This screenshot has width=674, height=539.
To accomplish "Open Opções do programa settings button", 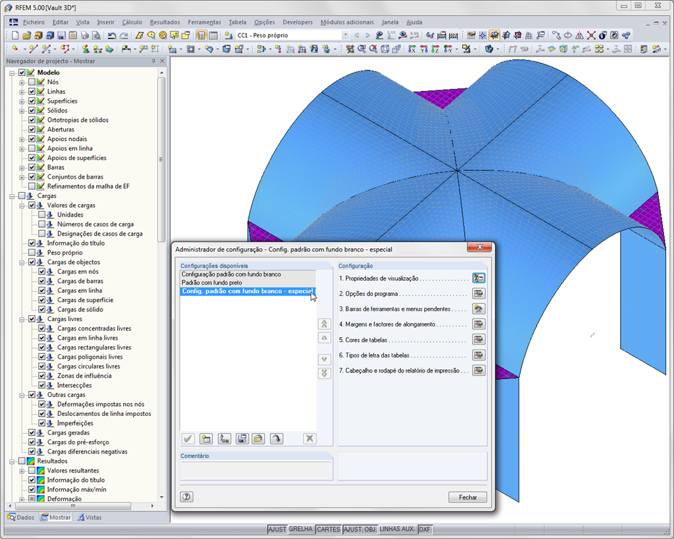I will point(479,294).
